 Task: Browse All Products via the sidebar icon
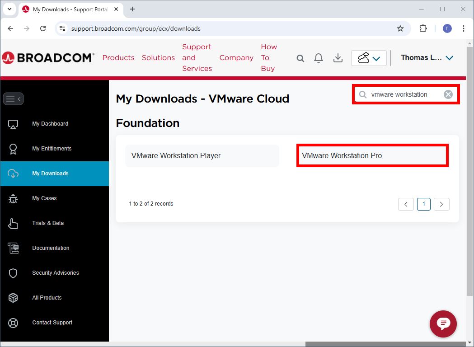pyautogui.click(x=47, y=297)
